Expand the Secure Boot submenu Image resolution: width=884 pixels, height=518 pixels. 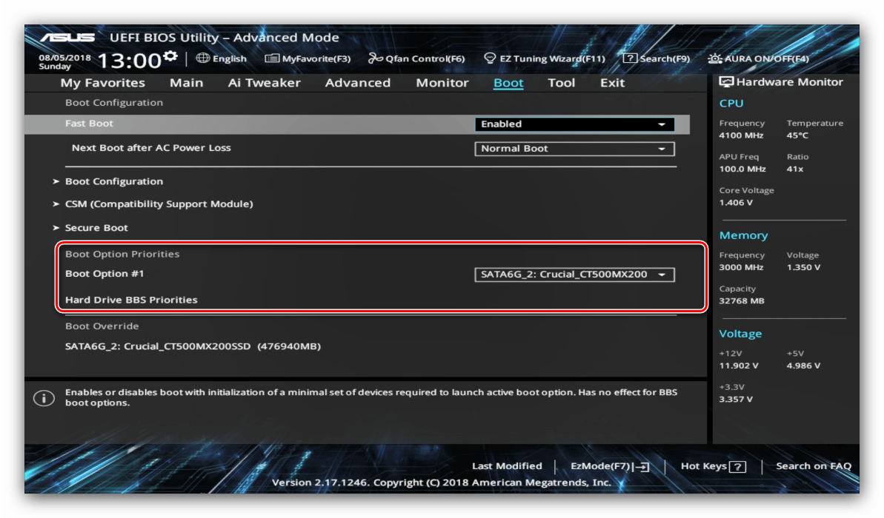[96, 228]
